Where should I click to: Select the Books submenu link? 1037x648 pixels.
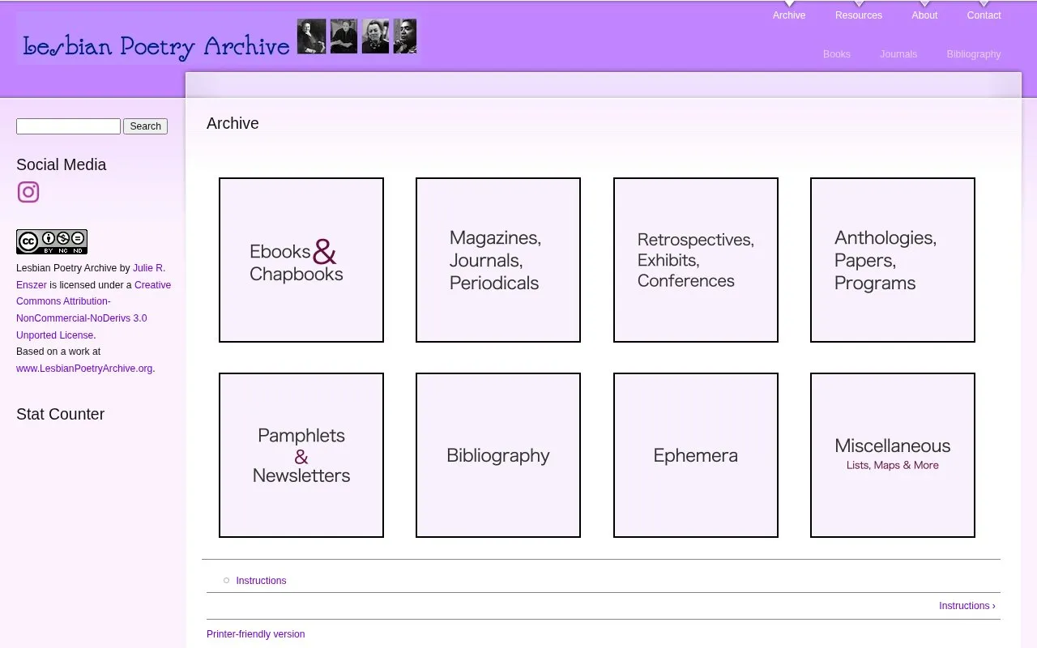(x=837, y=54)
